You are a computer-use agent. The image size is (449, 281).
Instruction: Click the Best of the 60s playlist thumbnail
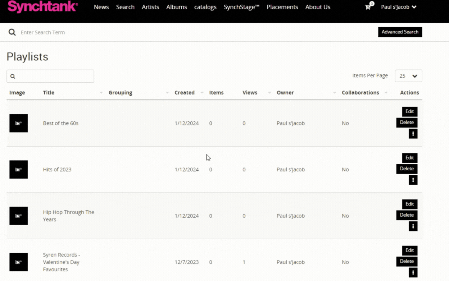click(x=19, y=123)
